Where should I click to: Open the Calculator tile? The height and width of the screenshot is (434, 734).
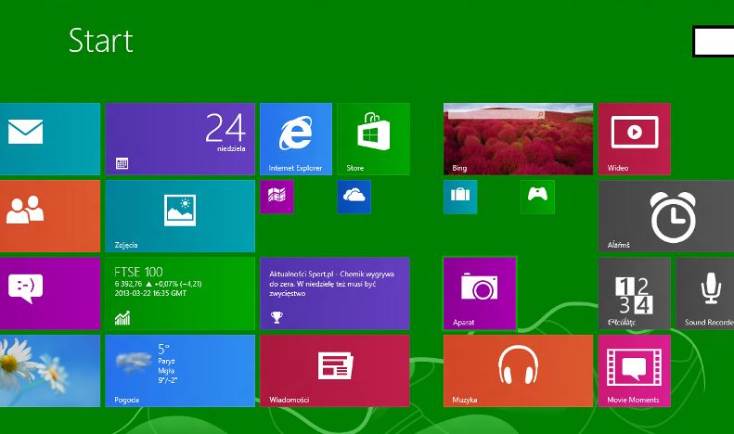click(635, 293)
